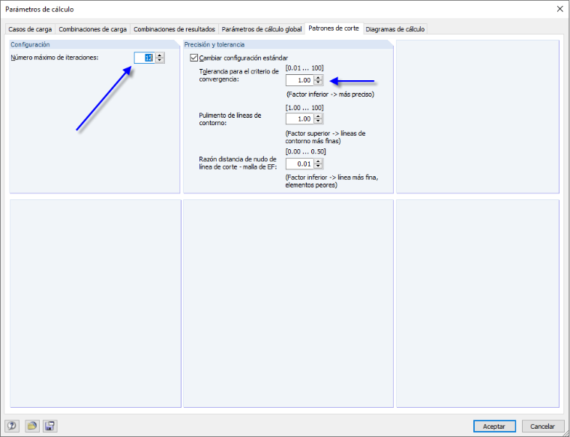570x437 pixels.
Task: Click the range label '[0.01 ... 100]'
Action: pos(304,68)
